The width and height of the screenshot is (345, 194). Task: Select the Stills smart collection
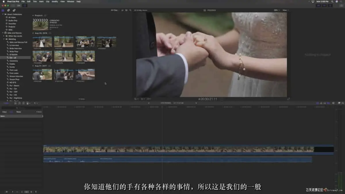tap(10, 30)
